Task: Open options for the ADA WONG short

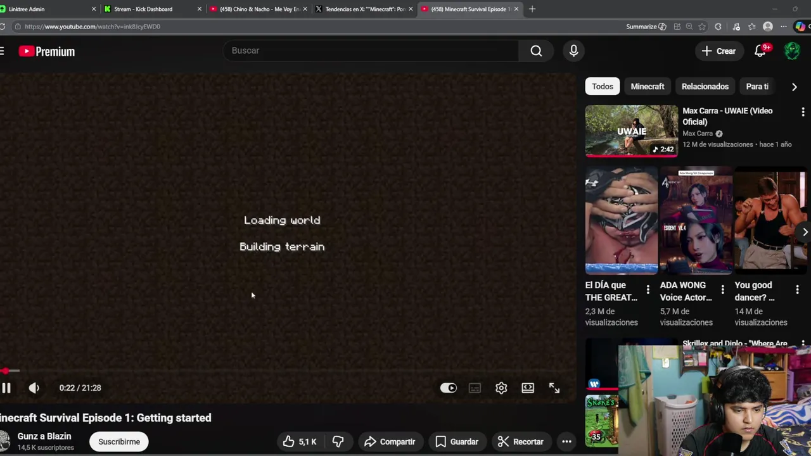Action: pyautogui.click(x=722, y=289)
